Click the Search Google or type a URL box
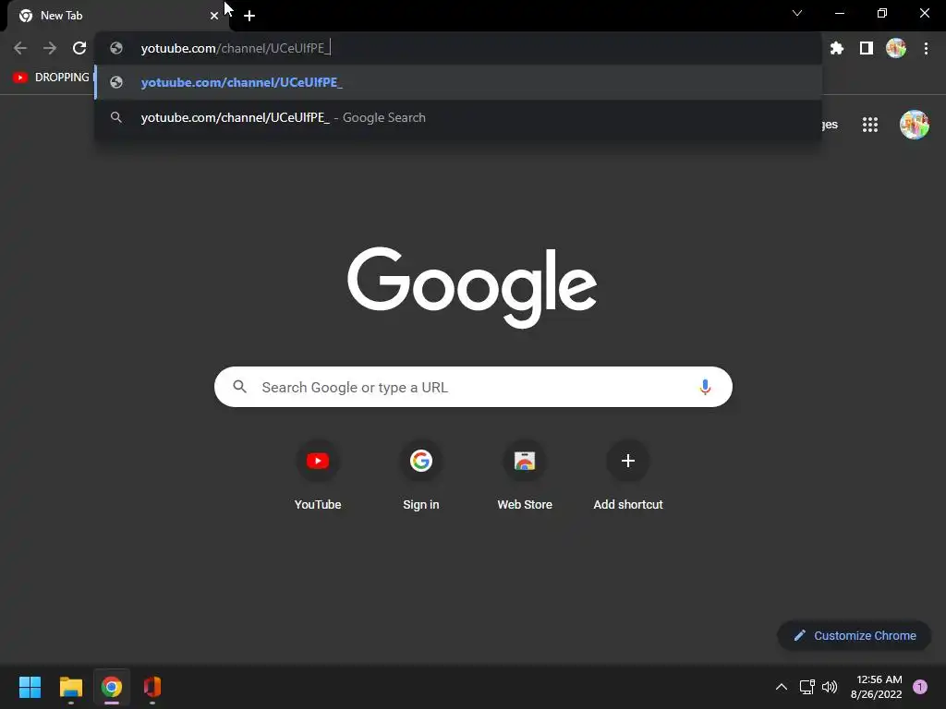The height and width of the screenshot is (709, 946). point(473,387)
